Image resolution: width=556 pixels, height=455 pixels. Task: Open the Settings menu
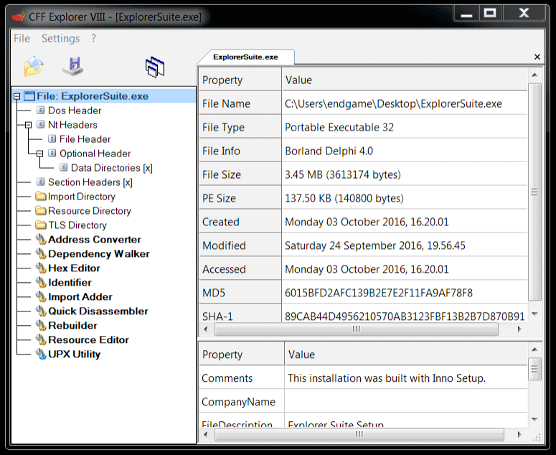tap(60, 39)
